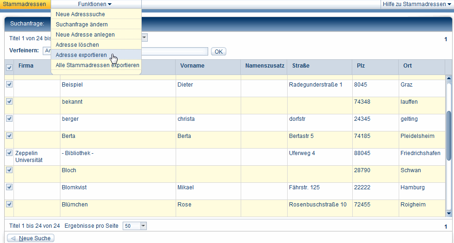
Task: Click the vertical scrollbar thumb
Action: point(449,134)
